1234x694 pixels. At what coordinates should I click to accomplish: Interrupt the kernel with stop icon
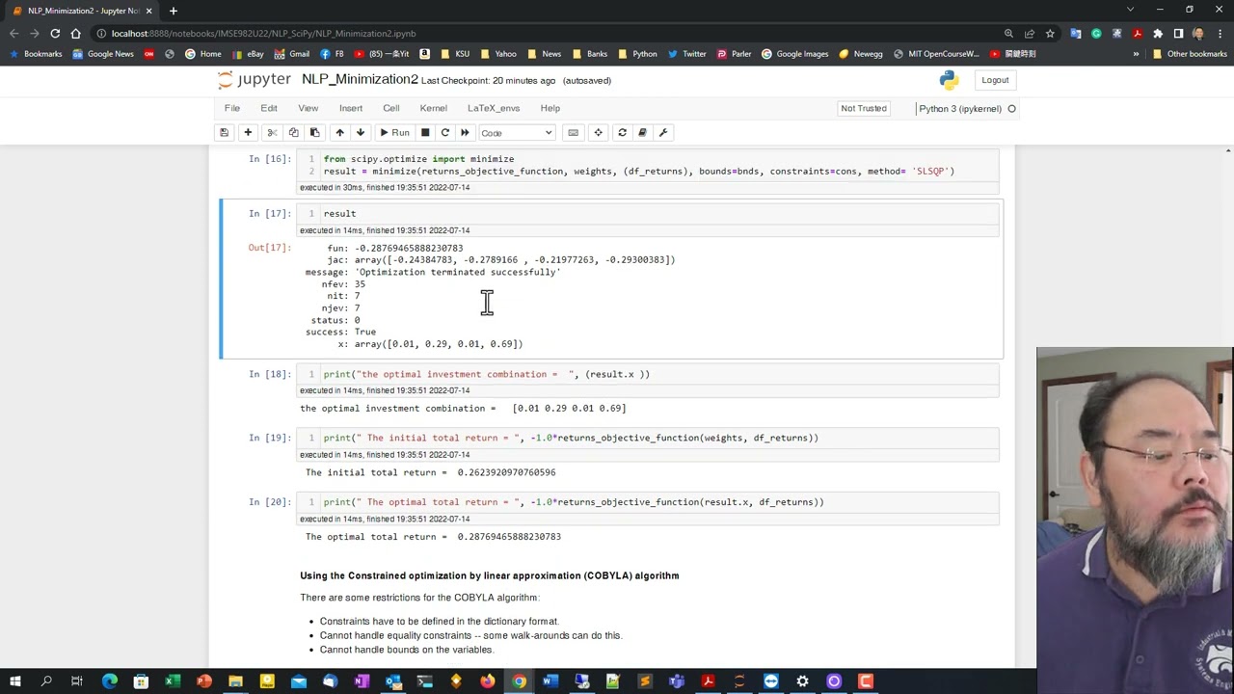click(424, 133)
